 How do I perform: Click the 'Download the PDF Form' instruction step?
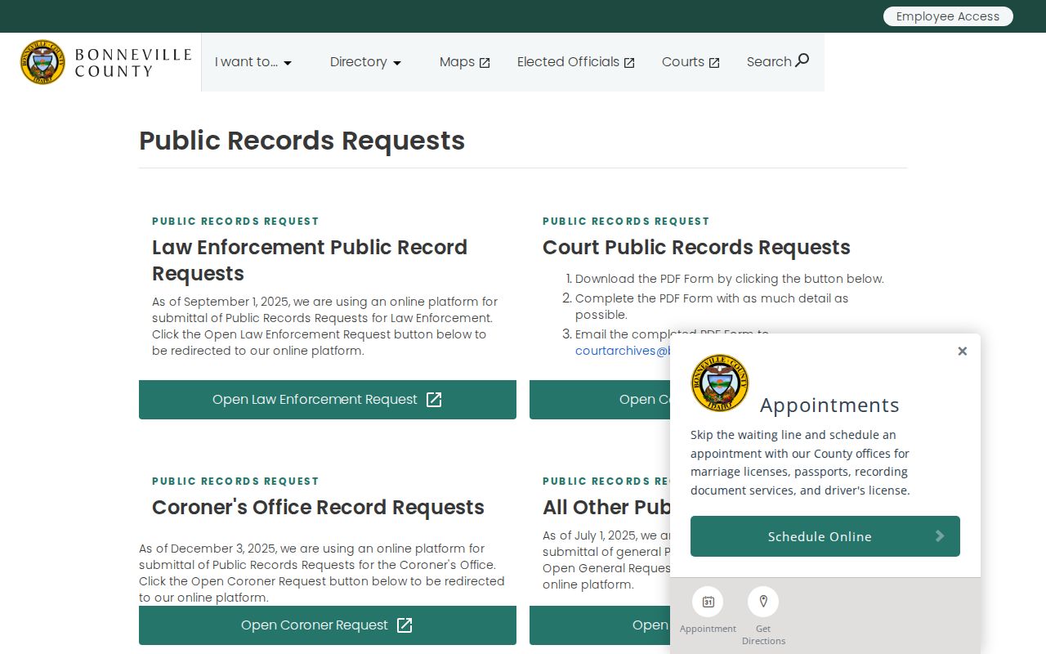pos(729,279)
